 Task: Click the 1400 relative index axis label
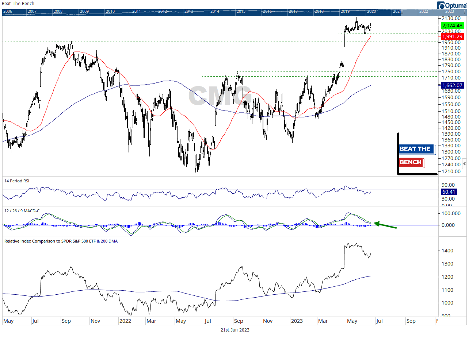point(447,251)
